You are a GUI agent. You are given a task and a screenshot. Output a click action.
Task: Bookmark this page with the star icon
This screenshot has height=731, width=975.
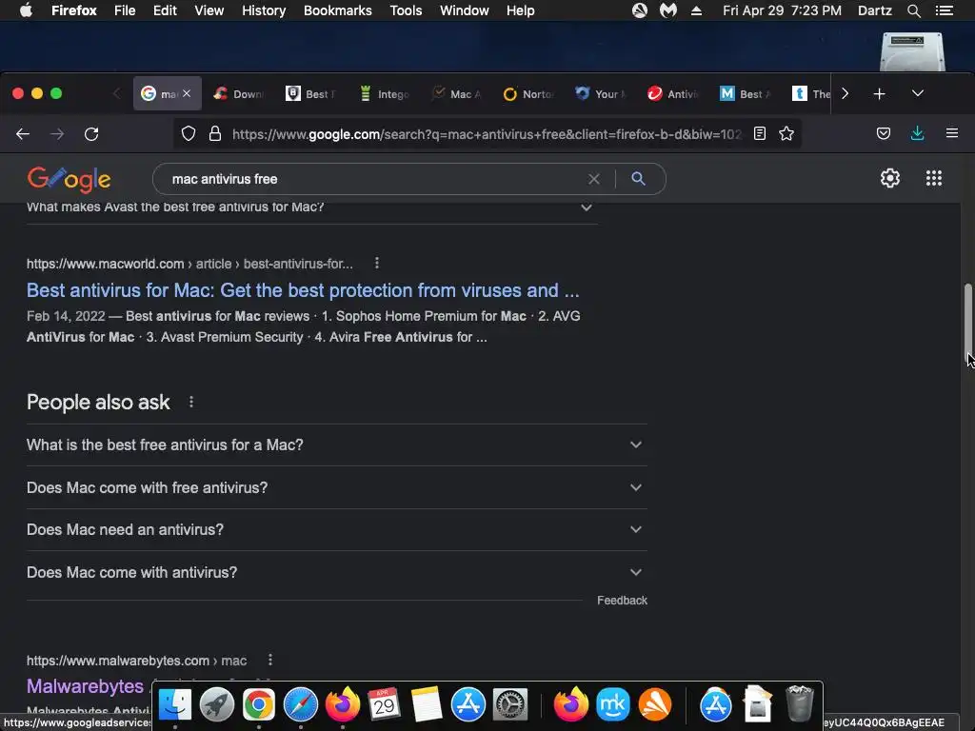(786, 133)
